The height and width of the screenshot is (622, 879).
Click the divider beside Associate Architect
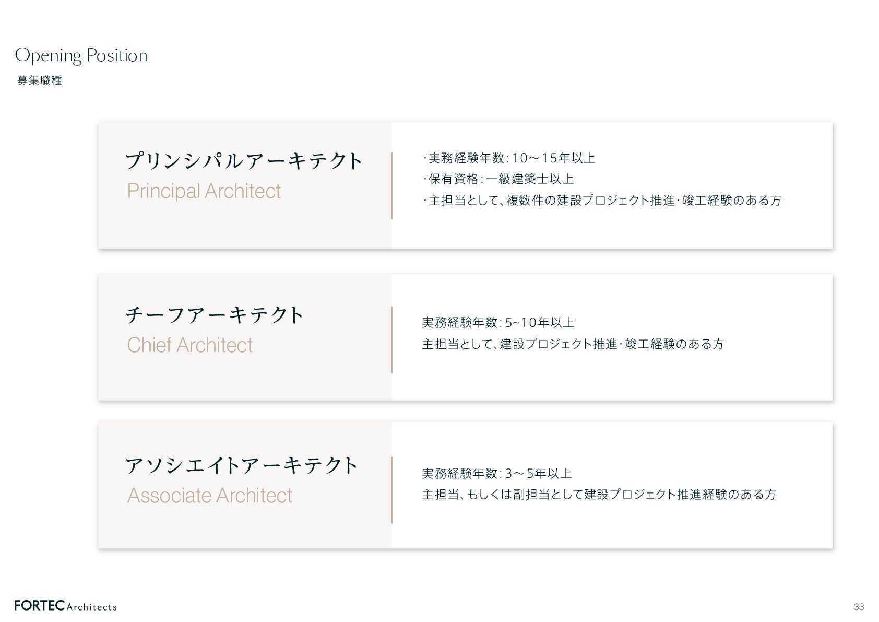point(391,490)
